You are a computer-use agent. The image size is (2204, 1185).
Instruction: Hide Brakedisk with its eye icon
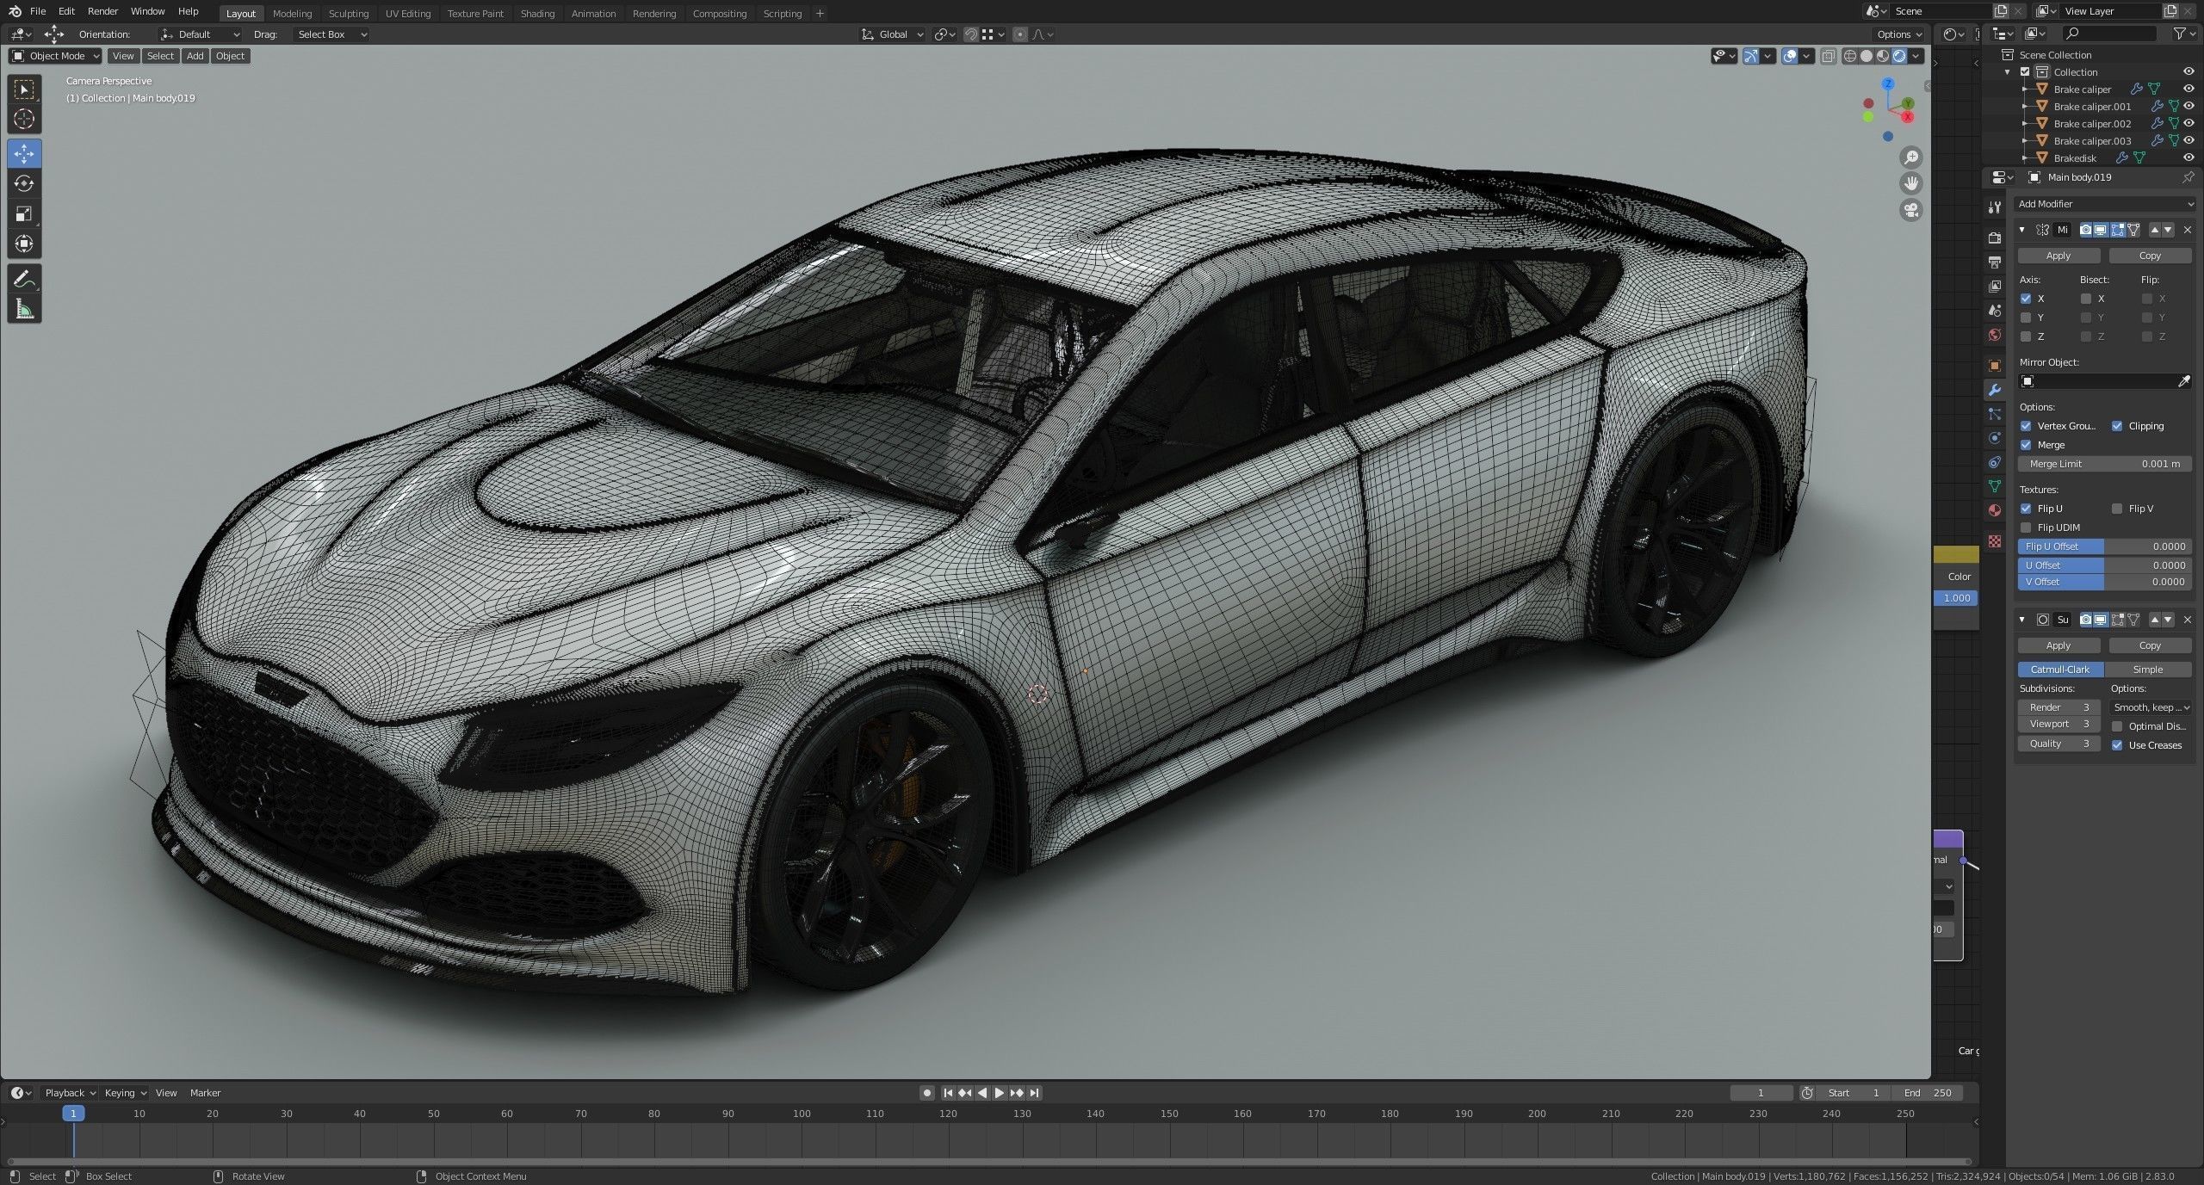[2189, 157]
